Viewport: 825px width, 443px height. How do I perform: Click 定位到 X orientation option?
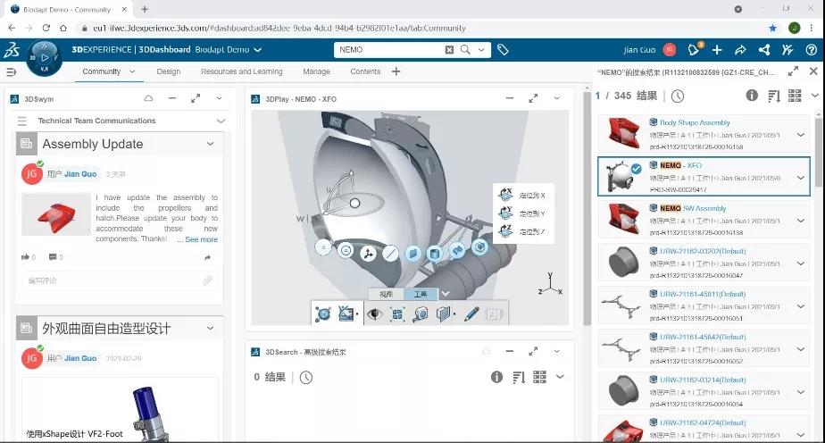point(522,196)
